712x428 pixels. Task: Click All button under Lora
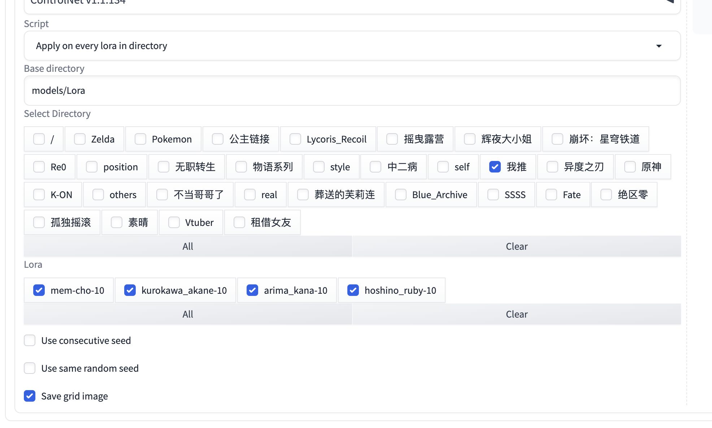point(188,314)
